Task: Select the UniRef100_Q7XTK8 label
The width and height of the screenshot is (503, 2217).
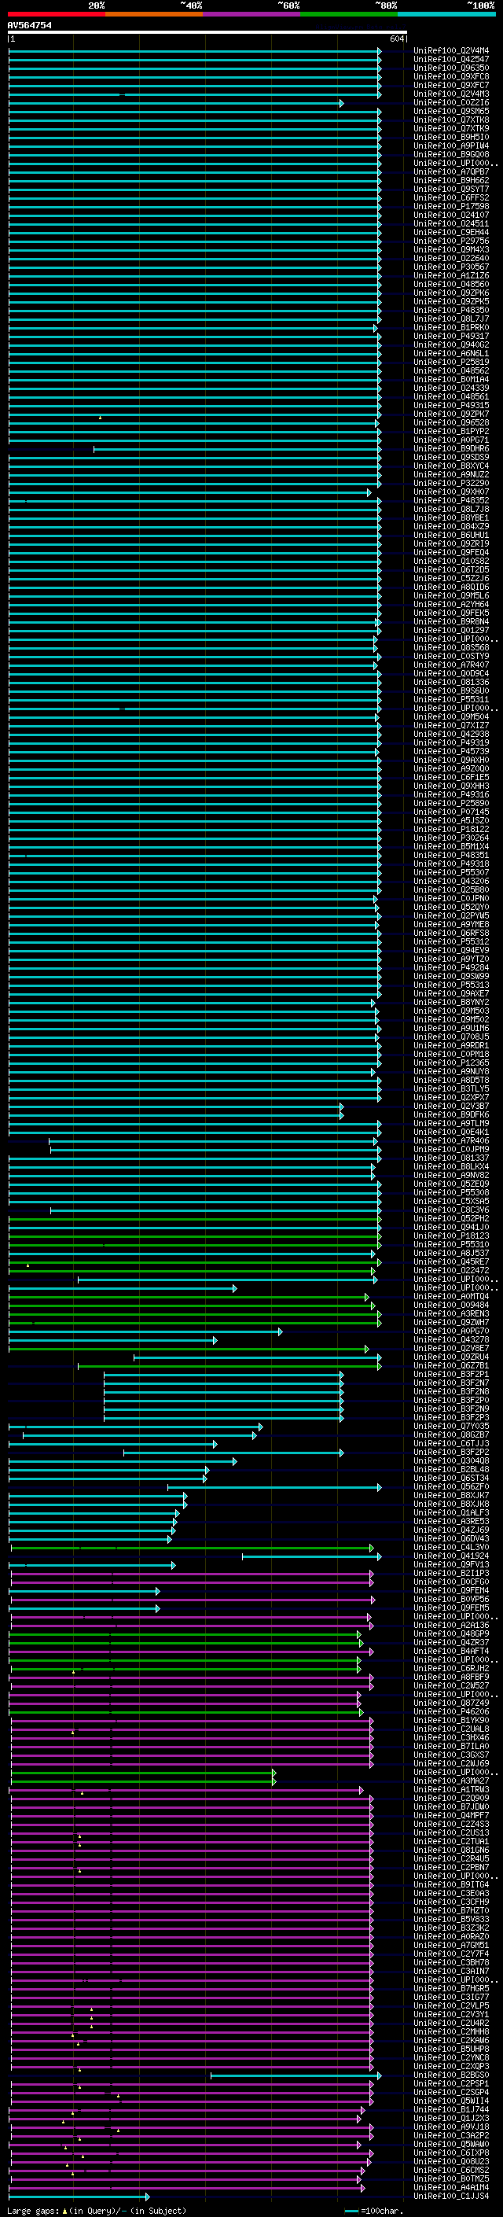Action: pos(451,120)
